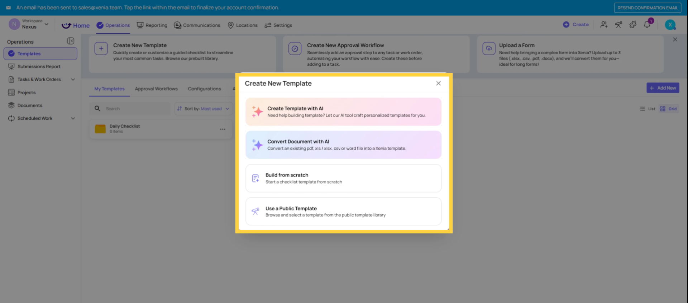Open the Nexus workspace dropdown
Image resolution: width=688 pixels, height=303 pixels.
[29, 24]
